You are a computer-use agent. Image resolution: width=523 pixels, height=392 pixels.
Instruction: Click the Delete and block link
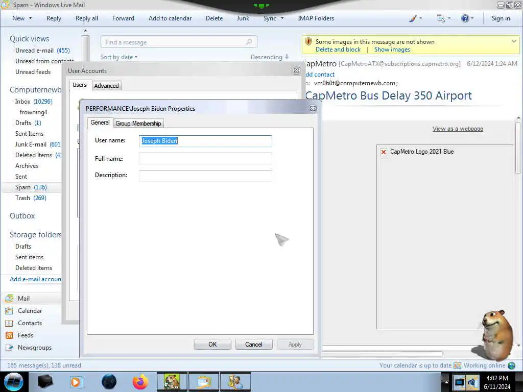coord(338,50)
